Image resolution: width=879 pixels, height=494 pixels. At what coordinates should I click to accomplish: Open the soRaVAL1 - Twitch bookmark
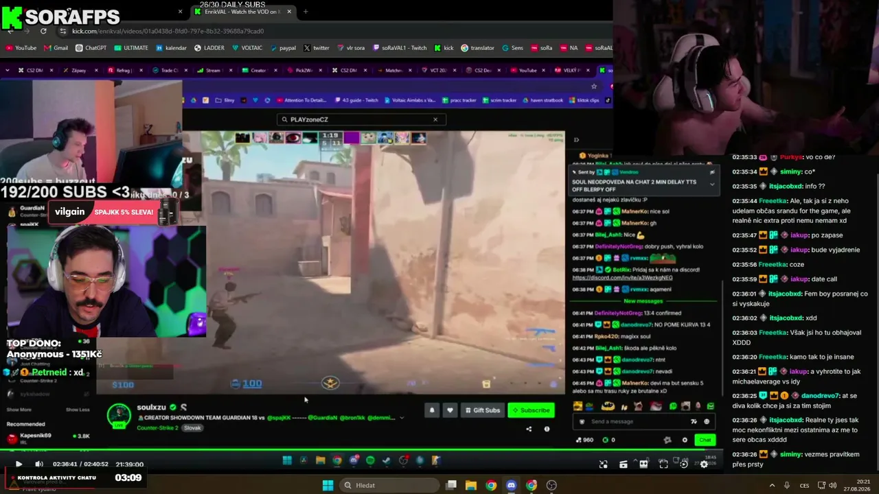400,48
